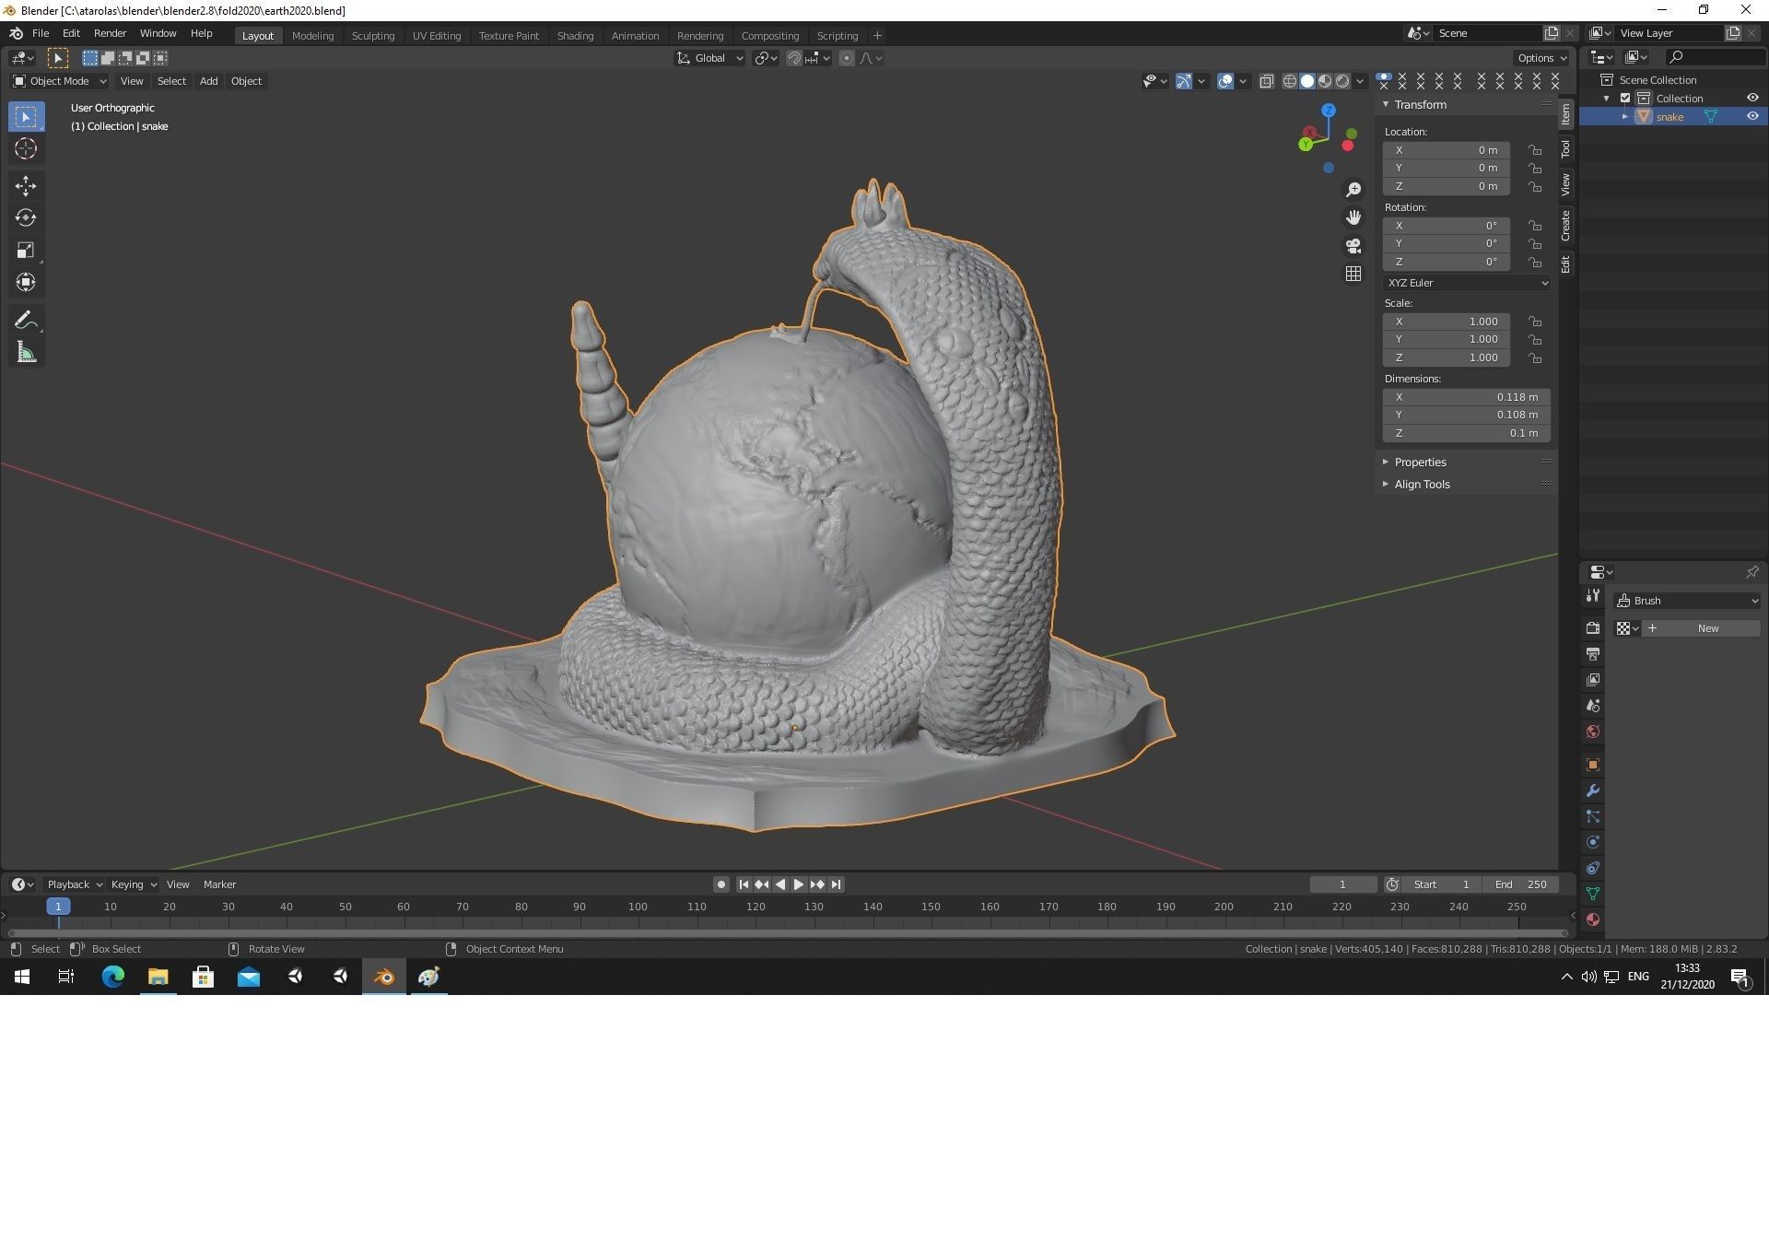Expand snake tree item in outliner

coord(1625,116)
